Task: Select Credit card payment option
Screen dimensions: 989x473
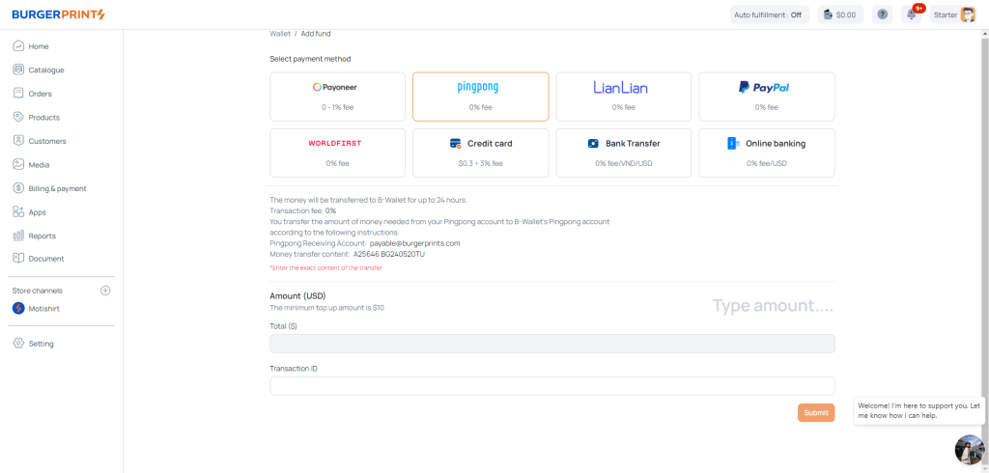Action: (480, 153)
